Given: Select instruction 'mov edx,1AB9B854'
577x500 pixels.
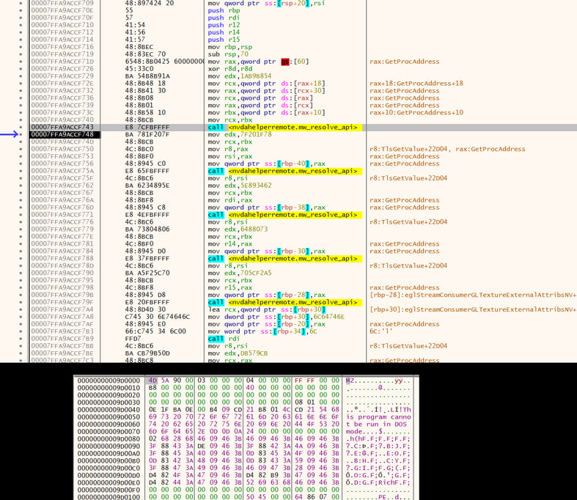Looking at the screenshot, I should pyautogui.click(x=240, y=76).
